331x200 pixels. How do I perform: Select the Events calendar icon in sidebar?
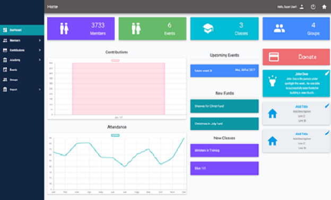pyautogui.click(x=5, y=69)
